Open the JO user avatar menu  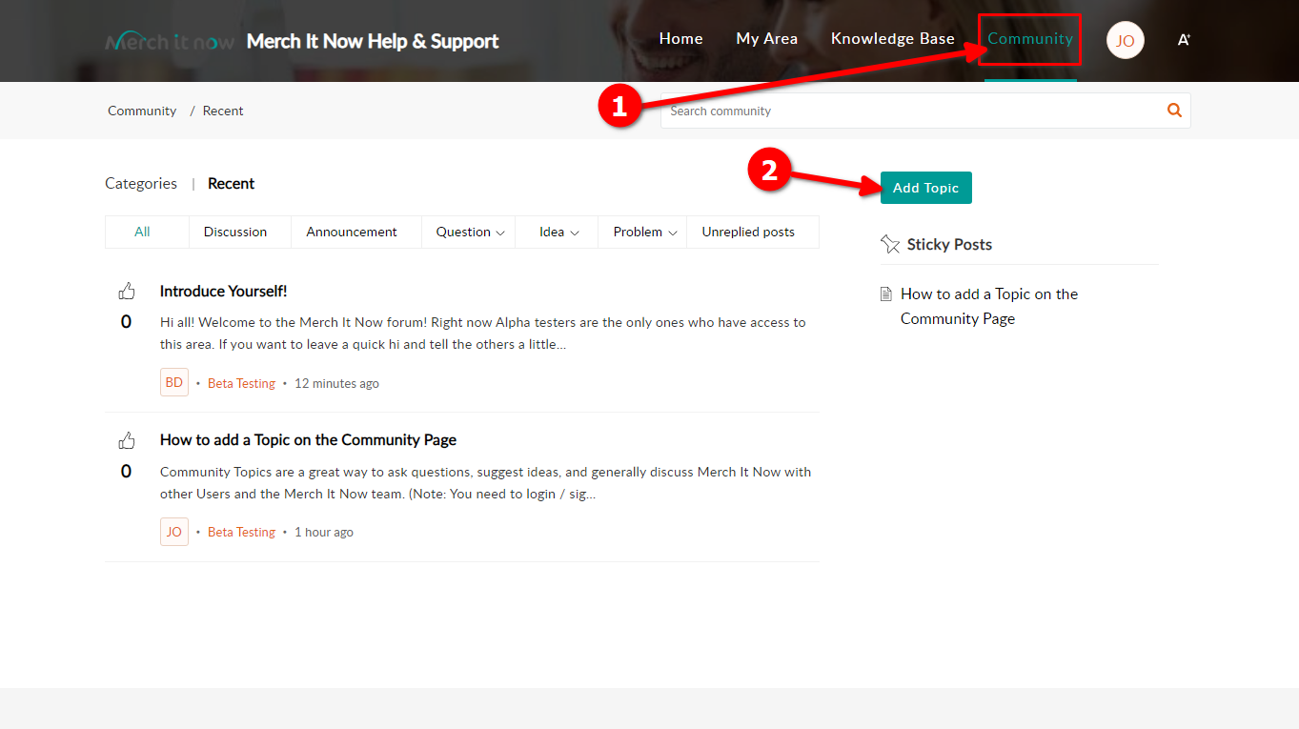coord(1126,40)
